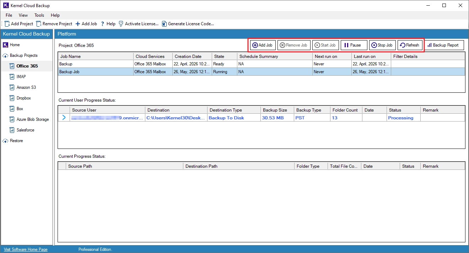Viewport: 469px width, 253px height.
Task: Click the Box project icon
Action: click(x=12, y=109)
